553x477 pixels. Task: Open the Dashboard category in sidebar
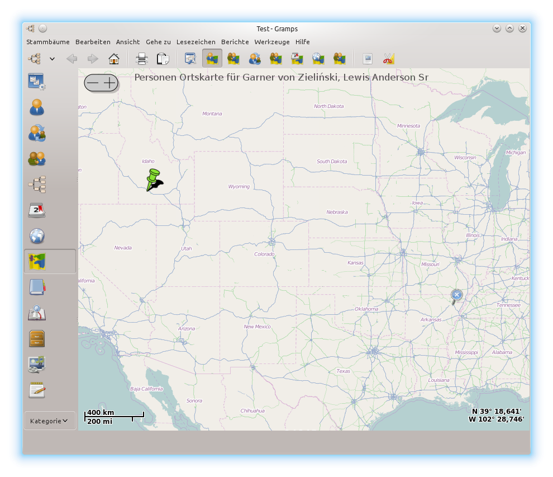37,82
